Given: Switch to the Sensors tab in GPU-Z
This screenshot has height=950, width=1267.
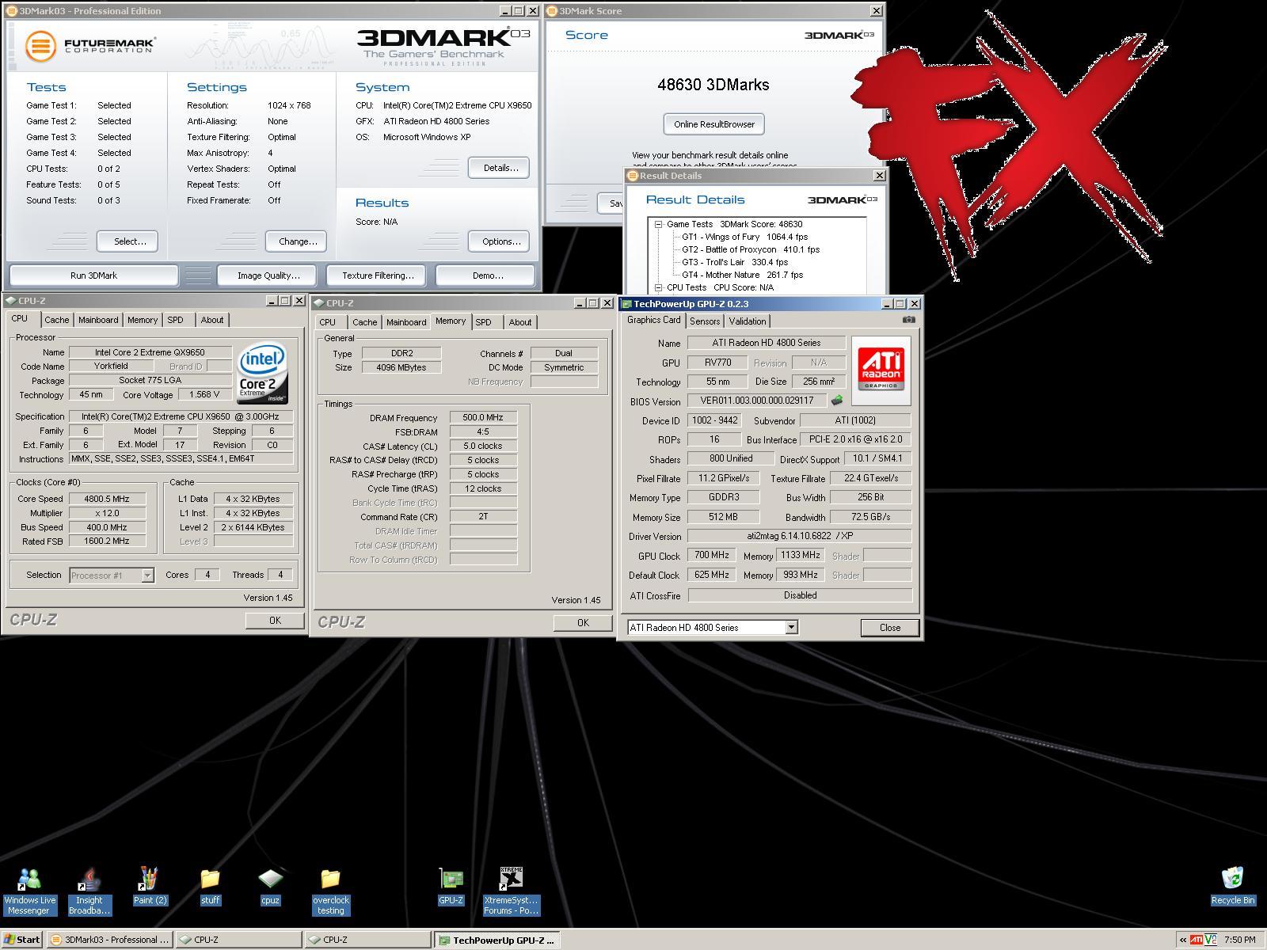Looking at the screenshot, I should [705, 321].
